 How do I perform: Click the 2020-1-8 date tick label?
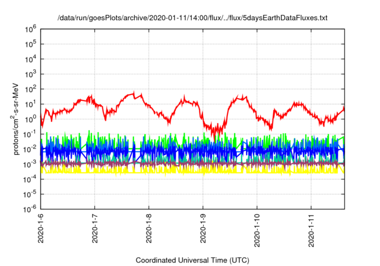pos(149,228)
